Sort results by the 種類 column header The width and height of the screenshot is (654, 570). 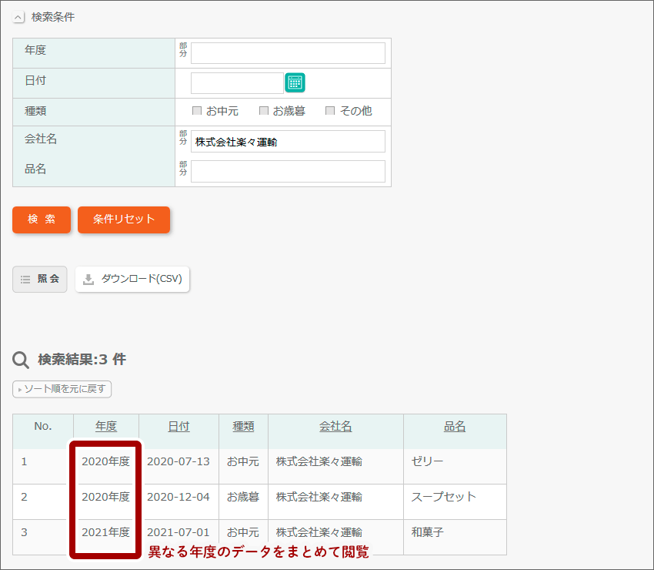pyautogui.click(x=243, y=425)
